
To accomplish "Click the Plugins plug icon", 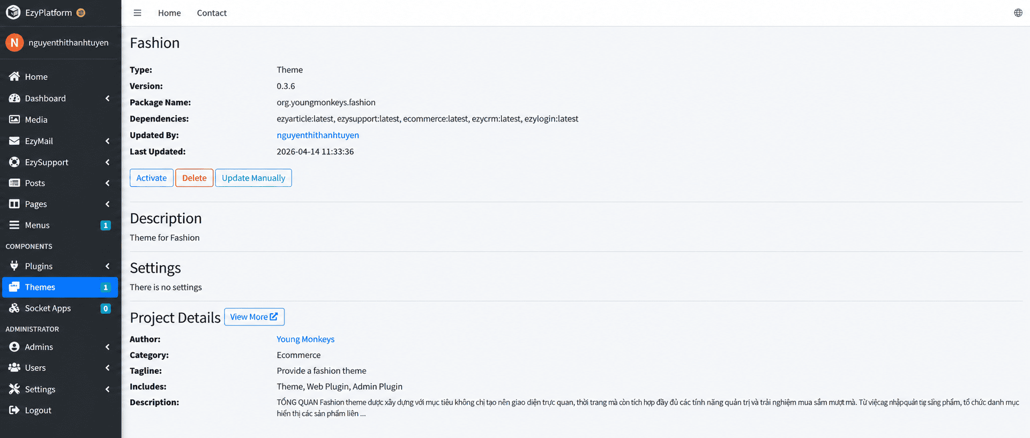I will [14, 266].
